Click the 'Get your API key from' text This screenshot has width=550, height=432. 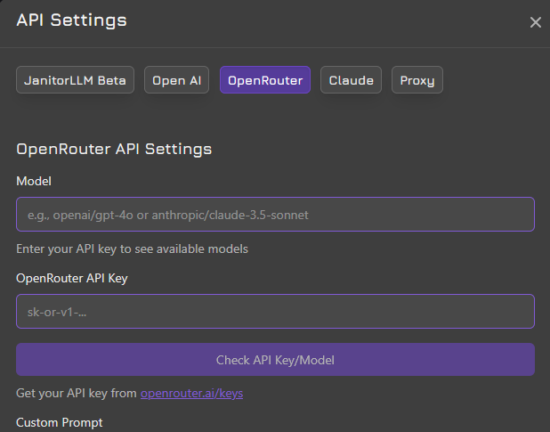click(77, 393)
